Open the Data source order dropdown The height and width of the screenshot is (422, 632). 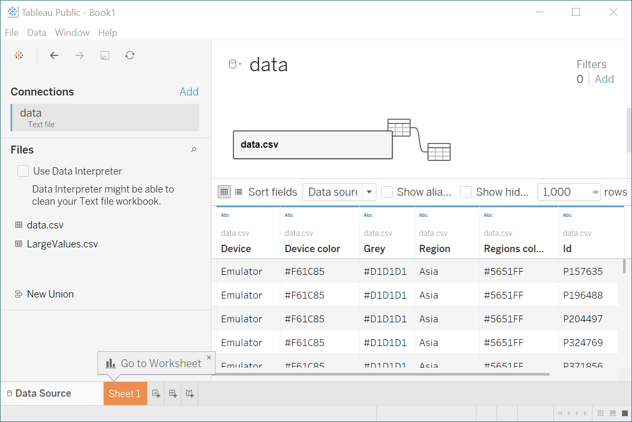click(x=369, y=192)
